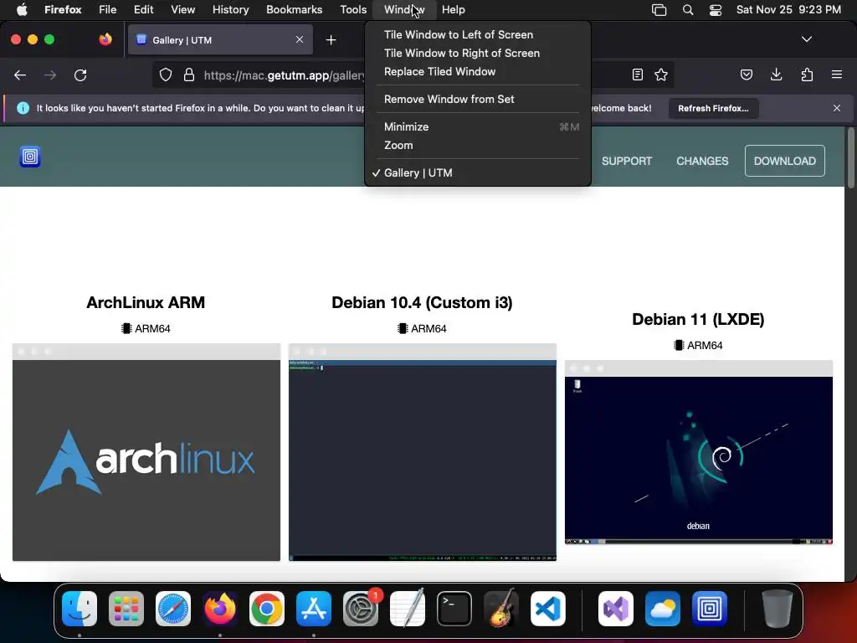This screenshot has height=643, width=857.
Task: Close the Gallery | UTM tab
Action: tap(300, 39)
